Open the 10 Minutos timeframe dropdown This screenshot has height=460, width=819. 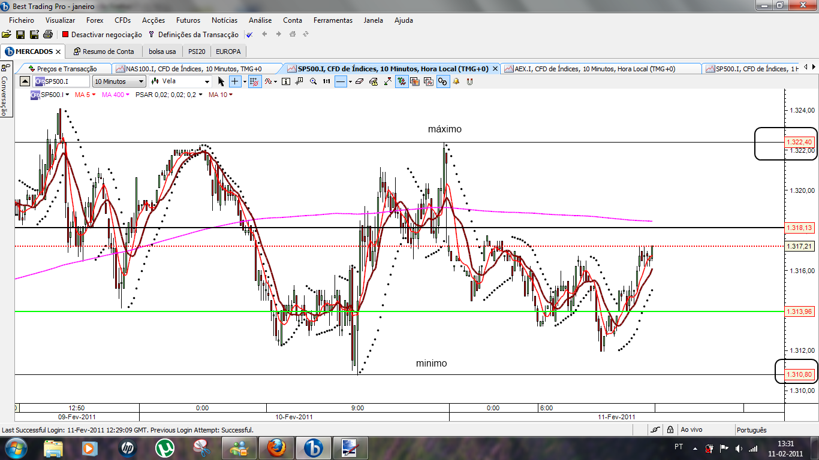(x=119, y=81)
